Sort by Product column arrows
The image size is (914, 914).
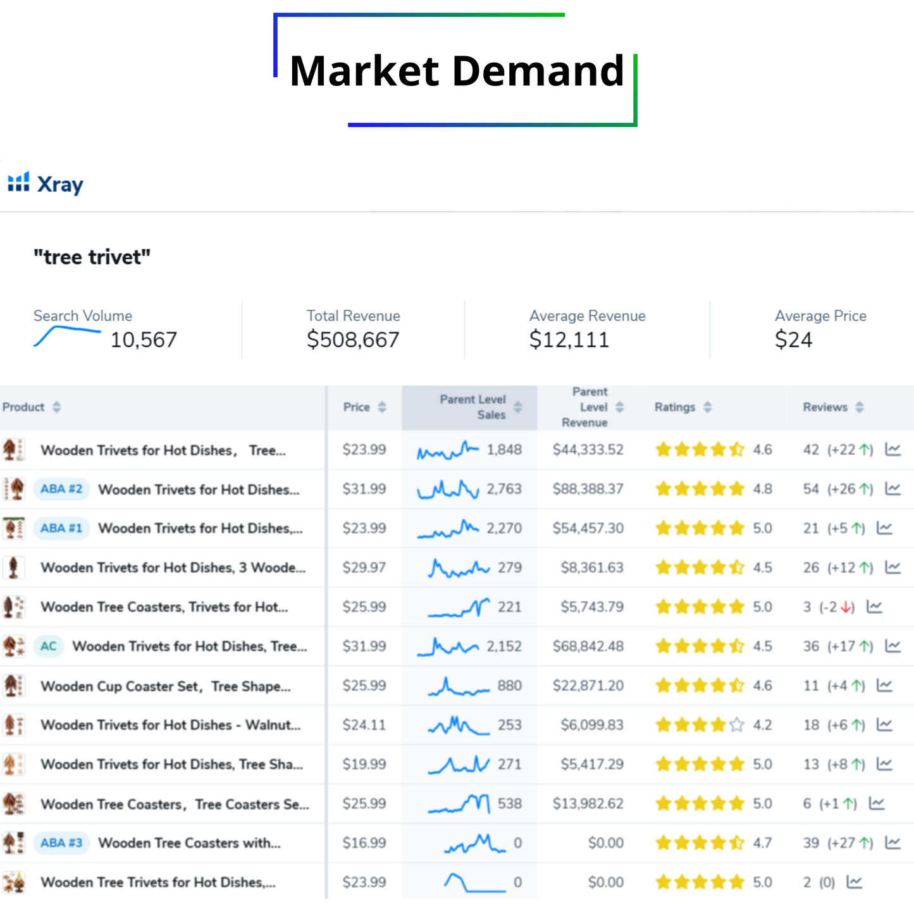pos(56,407)
